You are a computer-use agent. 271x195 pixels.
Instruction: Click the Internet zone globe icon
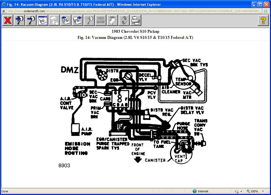(195, 191)
